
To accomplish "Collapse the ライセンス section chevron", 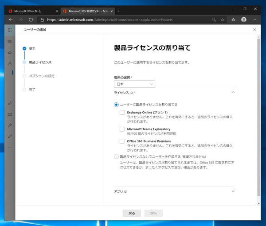I will click(x=233, y=93).
